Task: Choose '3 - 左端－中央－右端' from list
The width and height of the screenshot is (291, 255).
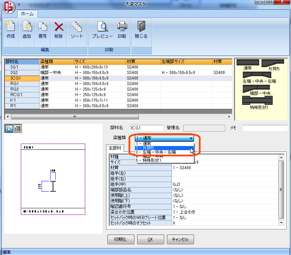Action: pos(164,152)
